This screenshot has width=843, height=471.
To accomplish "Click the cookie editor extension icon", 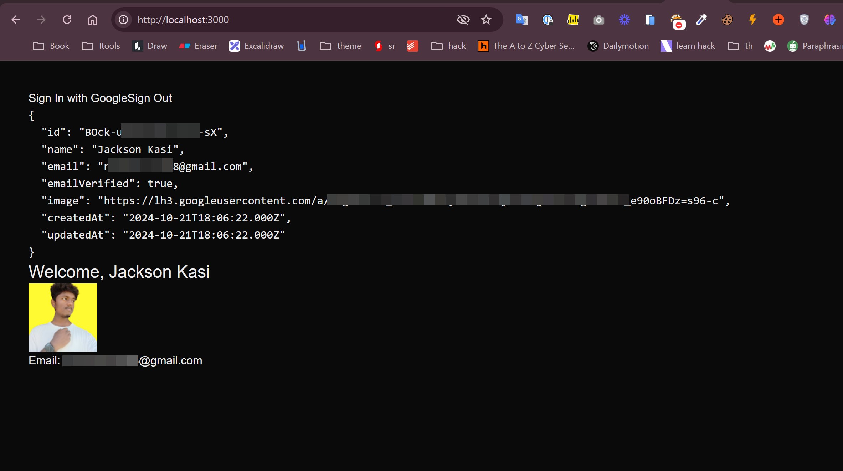I will [727, 20].
